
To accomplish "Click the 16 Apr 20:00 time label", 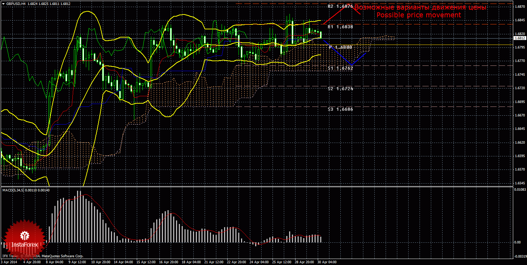I will 168,263.
